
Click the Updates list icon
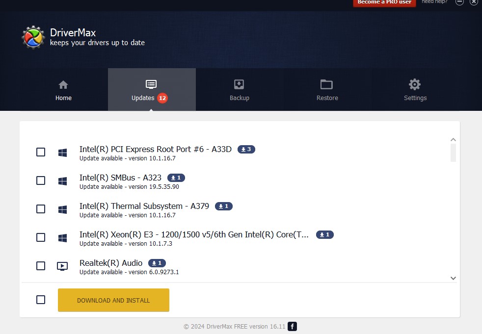click(x=151, y=84)
